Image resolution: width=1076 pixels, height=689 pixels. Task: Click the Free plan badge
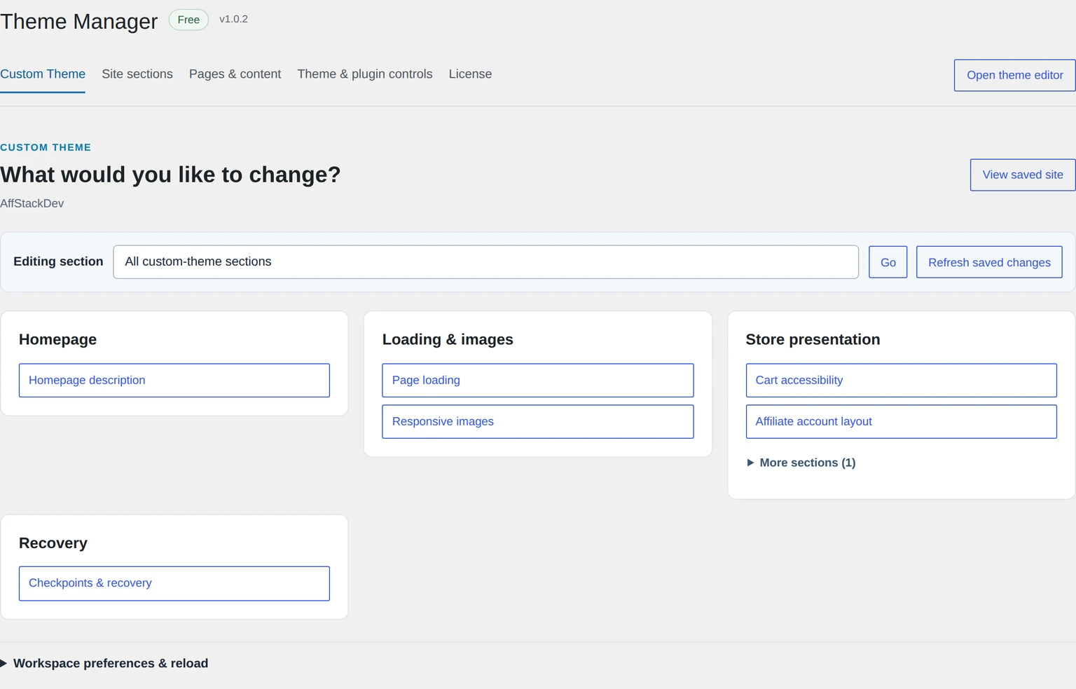[188, 20]
